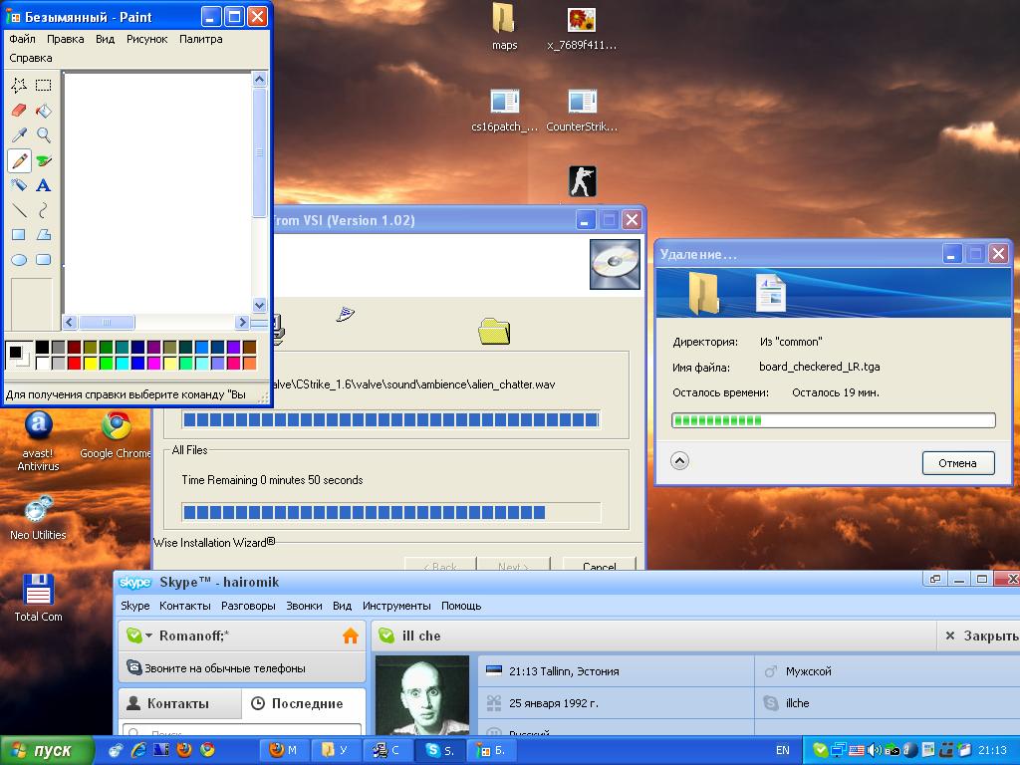Pick the black color swatch in Paint palette
The width and height of the screenshot is (1020, 765).
tap(42, 348)
